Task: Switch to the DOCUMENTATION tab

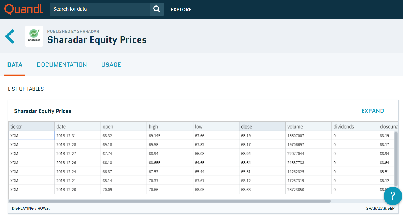Action: point(62,65)
